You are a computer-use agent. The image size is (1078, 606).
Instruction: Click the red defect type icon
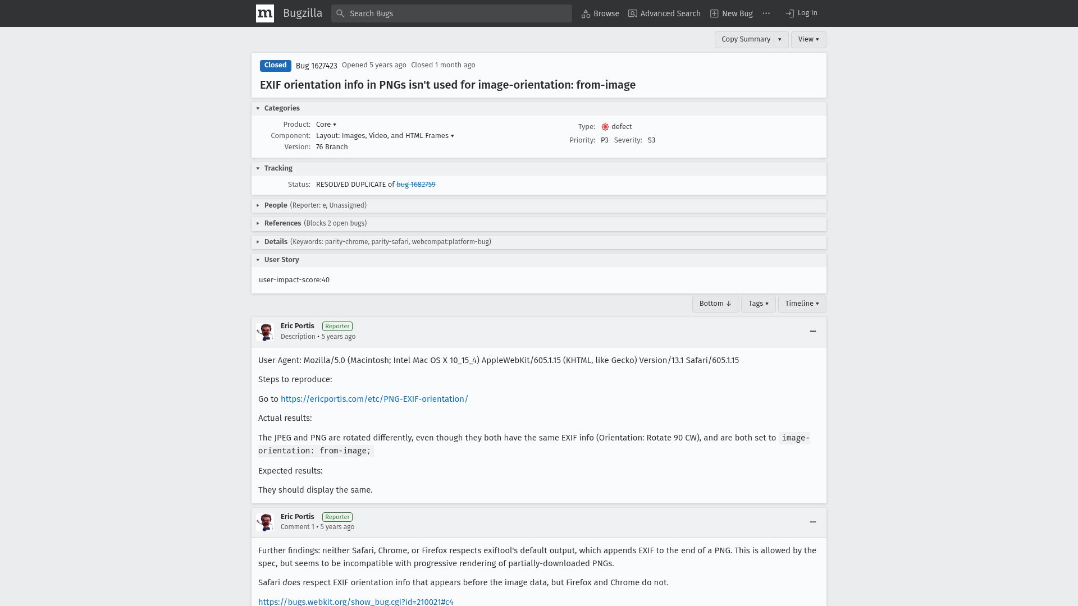tap(605, 127)
